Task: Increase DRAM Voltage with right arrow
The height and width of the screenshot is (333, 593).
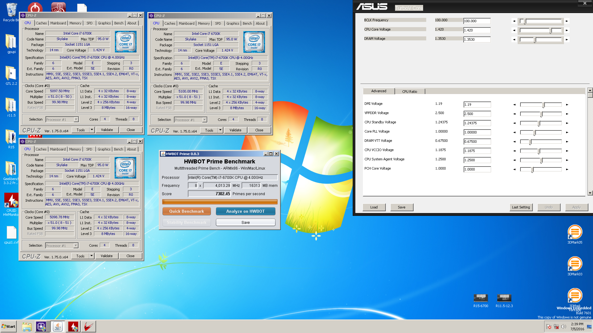Action: pyautogui.click(x=567, y=40)
